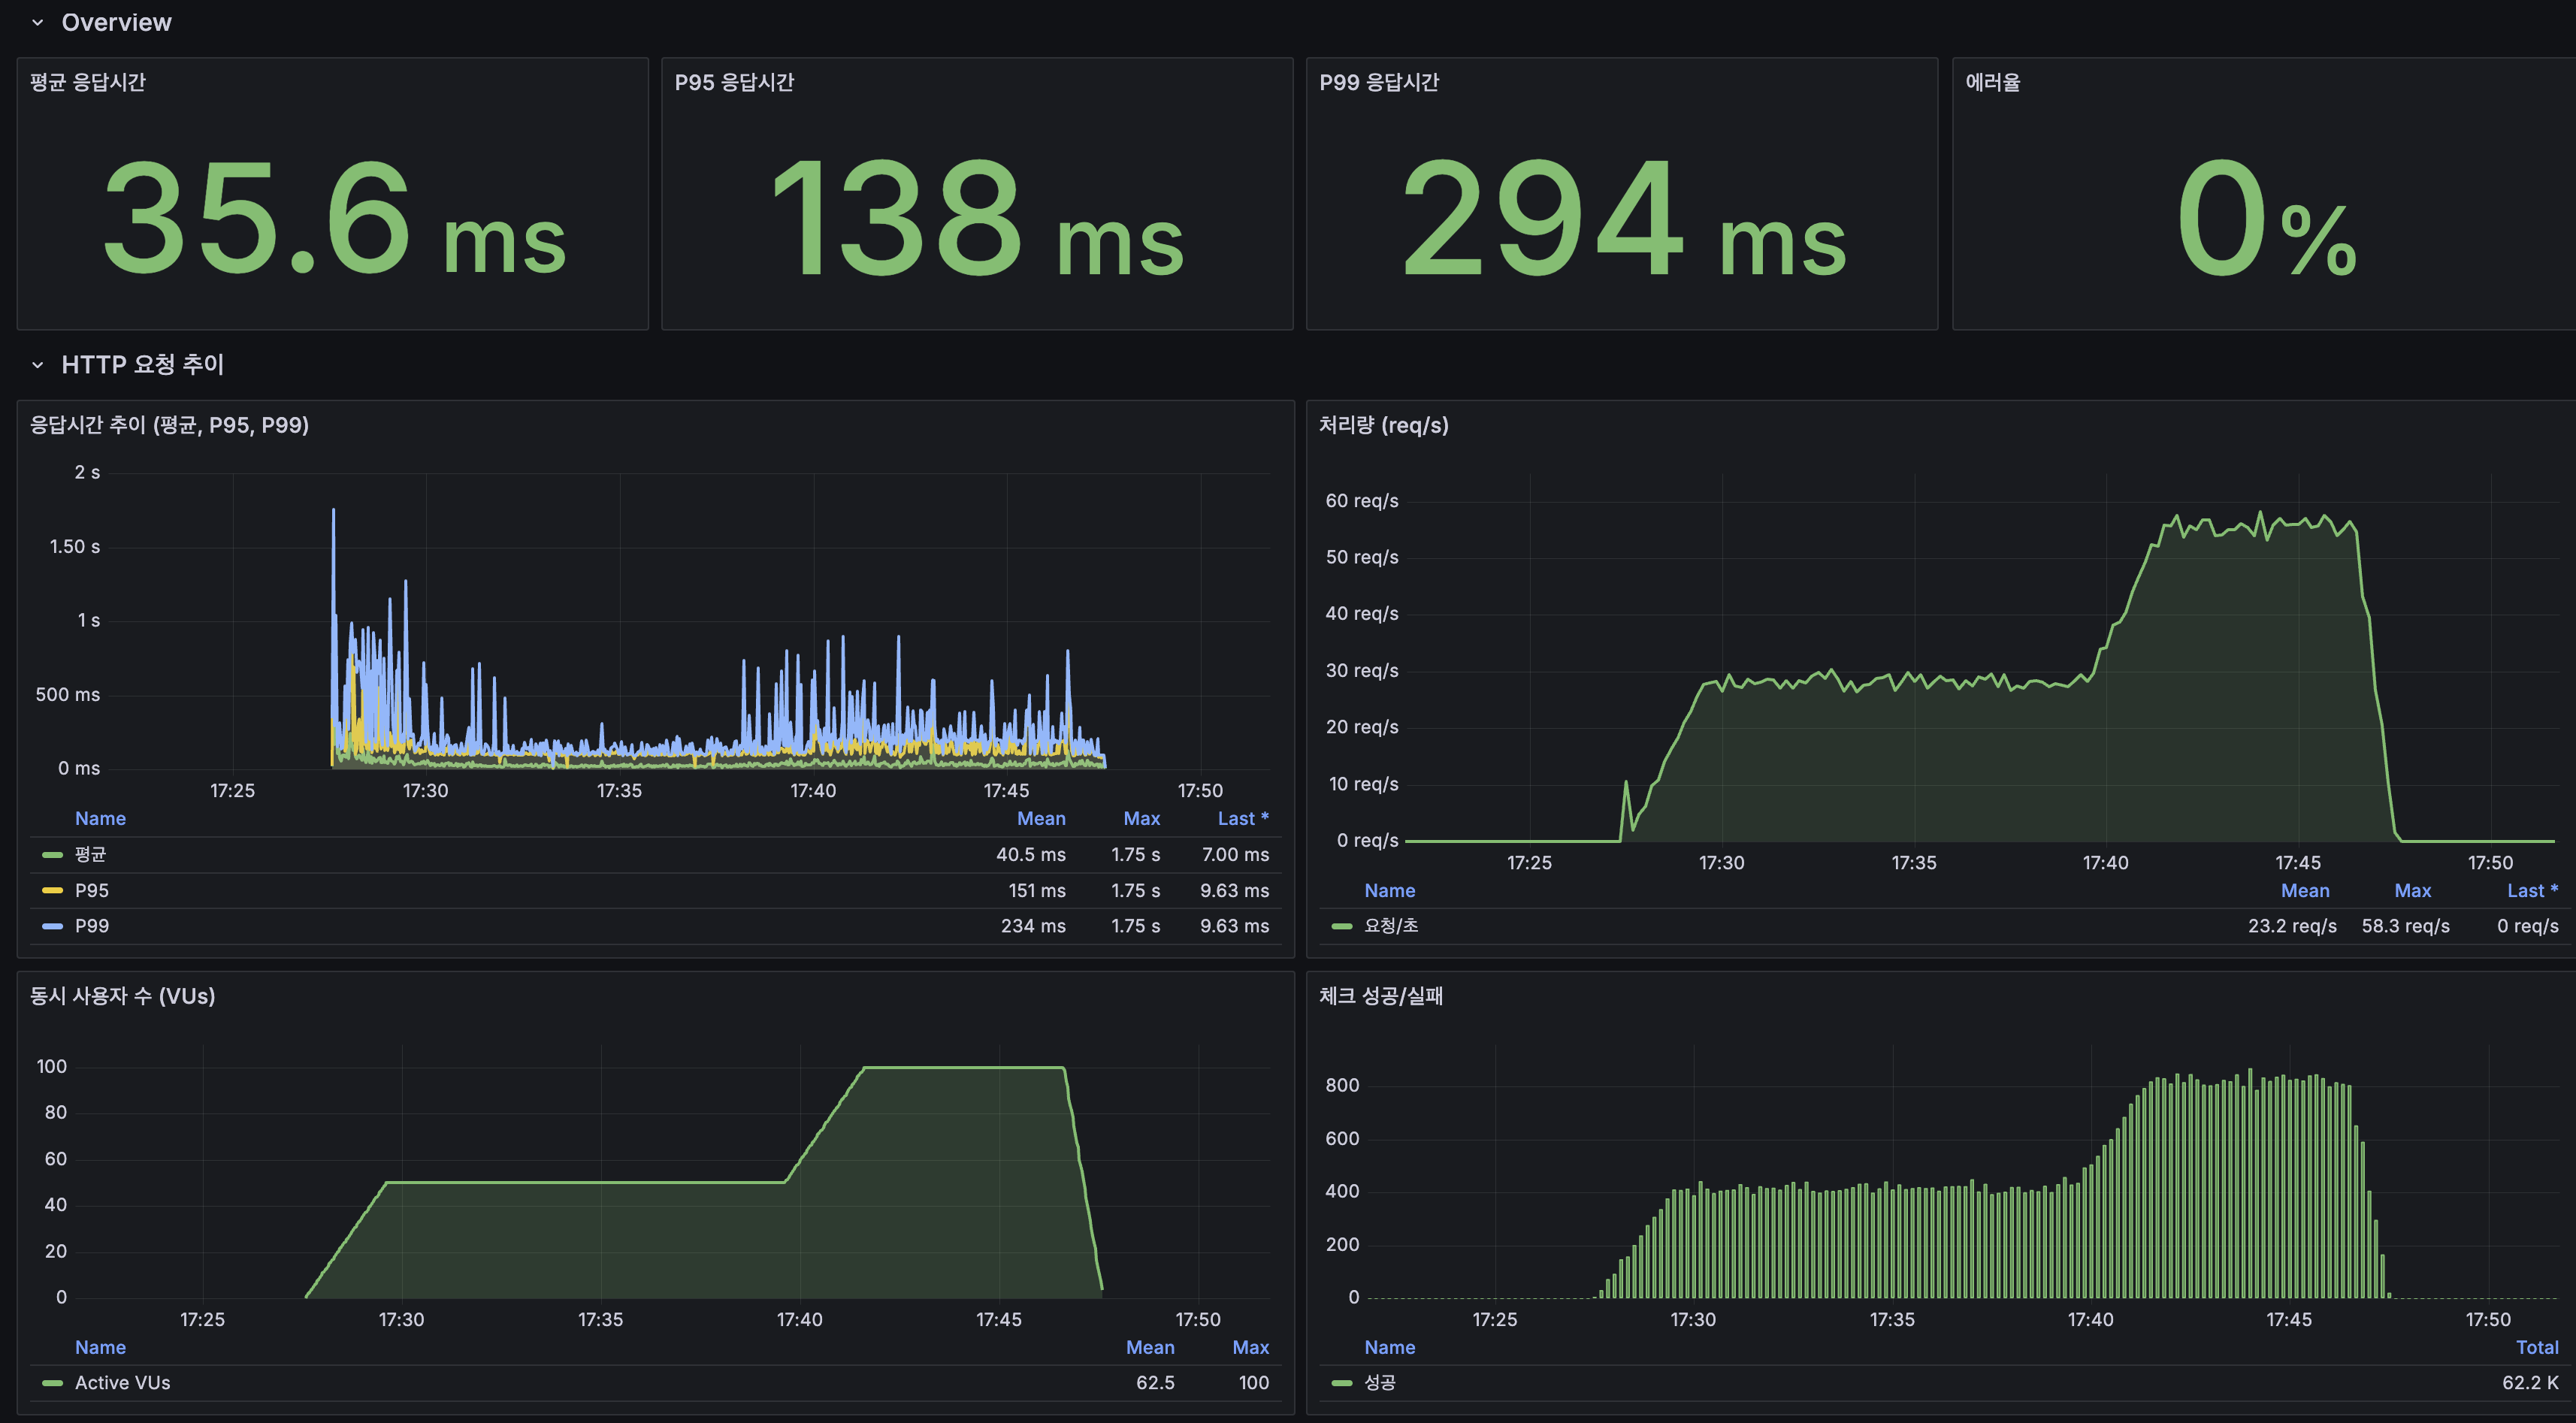Toggle 평균 series visibility in legend
This screenshot has height=1423, width=2576.
tap(90, 855)
